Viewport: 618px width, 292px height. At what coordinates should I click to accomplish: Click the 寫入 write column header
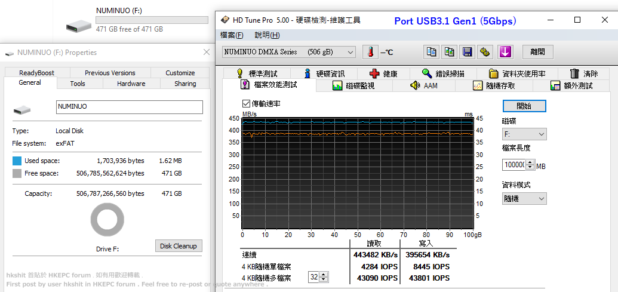click(x=426, y=244)
